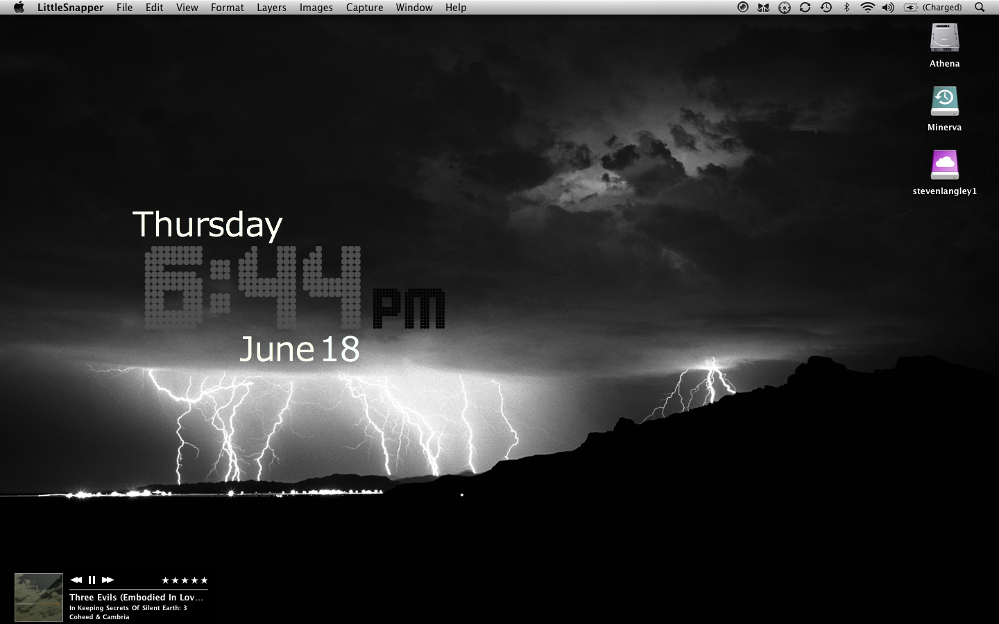
Task: Open the File menu
Action: click(124, 8)
